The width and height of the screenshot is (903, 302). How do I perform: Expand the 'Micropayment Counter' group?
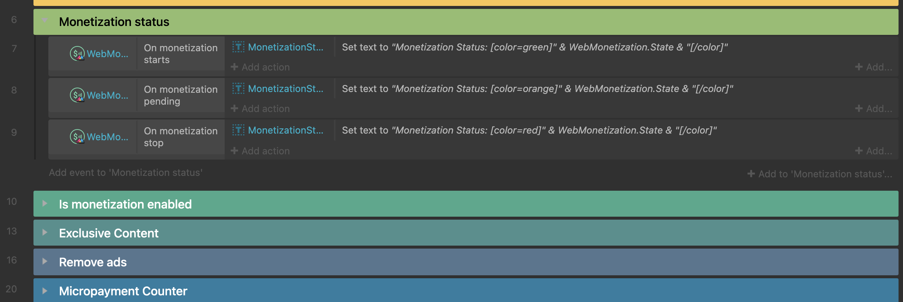(45, 290)
